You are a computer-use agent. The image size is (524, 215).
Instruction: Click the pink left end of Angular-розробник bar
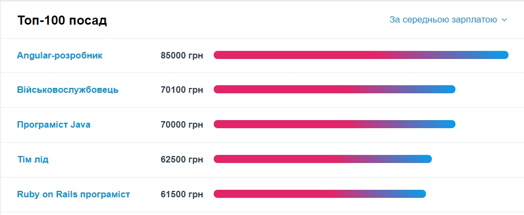point(221,55)
